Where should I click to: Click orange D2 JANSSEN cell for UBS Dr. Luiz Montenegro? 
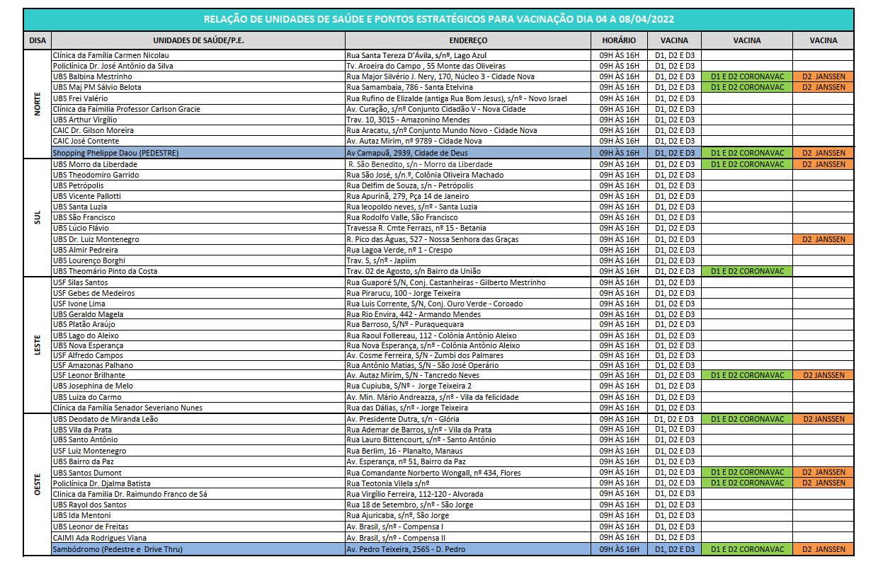tap(823, 239)
